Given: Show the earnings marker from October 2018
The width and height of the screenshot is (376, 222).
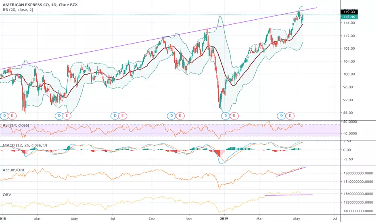Looking at the screenshot, I should pyautogui.click(x=180, y=116).
